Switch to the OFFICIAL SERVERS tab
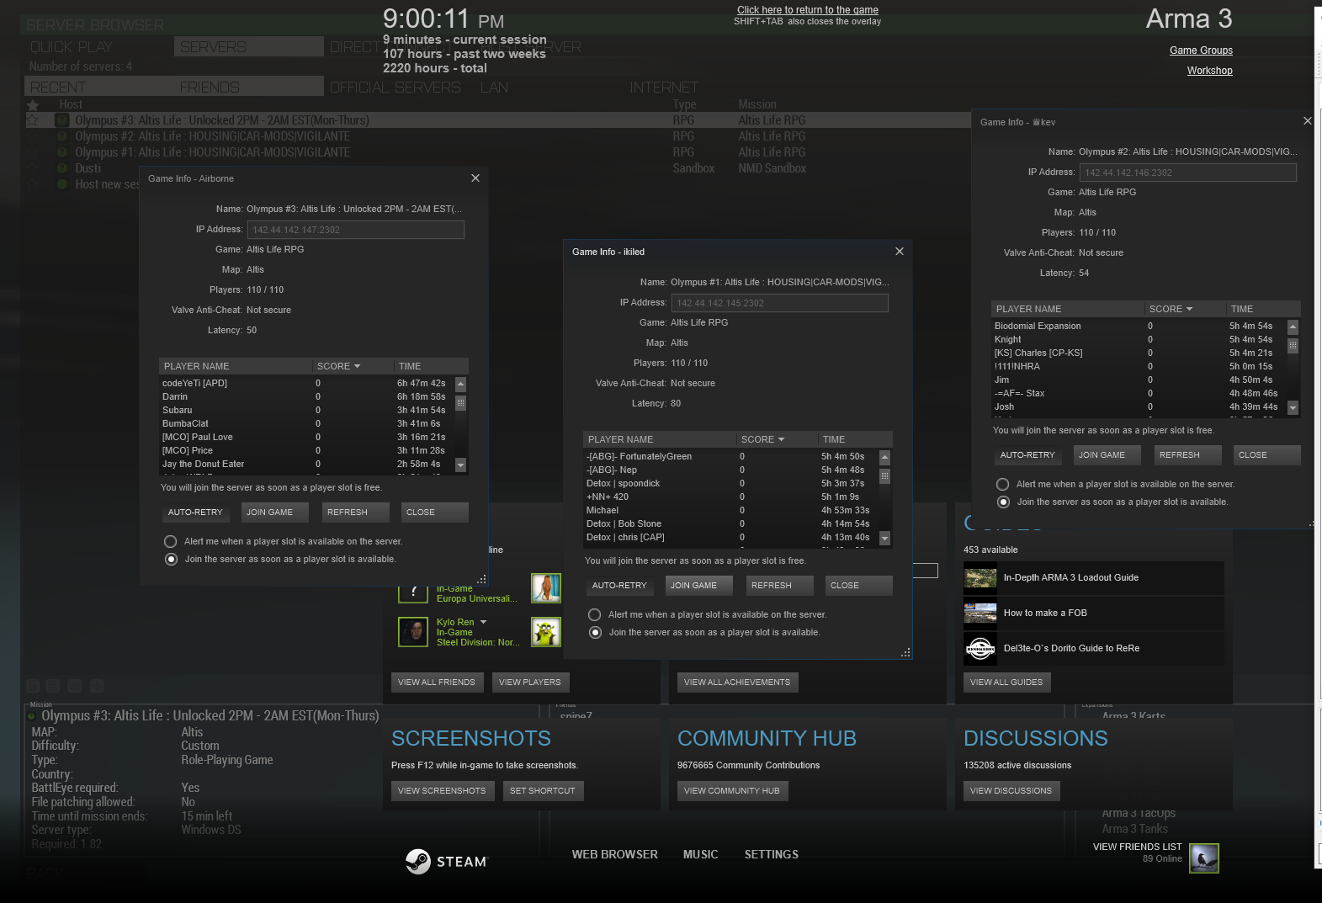Image resolution: width=1322 pixels, height=903 pixels. [x=396, y=87]
